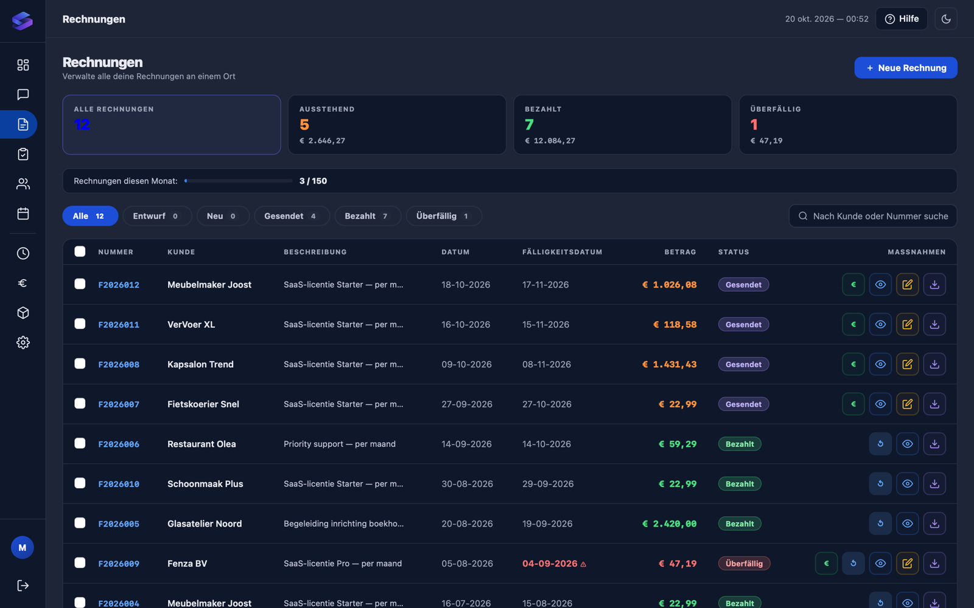Open the customers people sidebar icon
974x608 pixels.
23,184
